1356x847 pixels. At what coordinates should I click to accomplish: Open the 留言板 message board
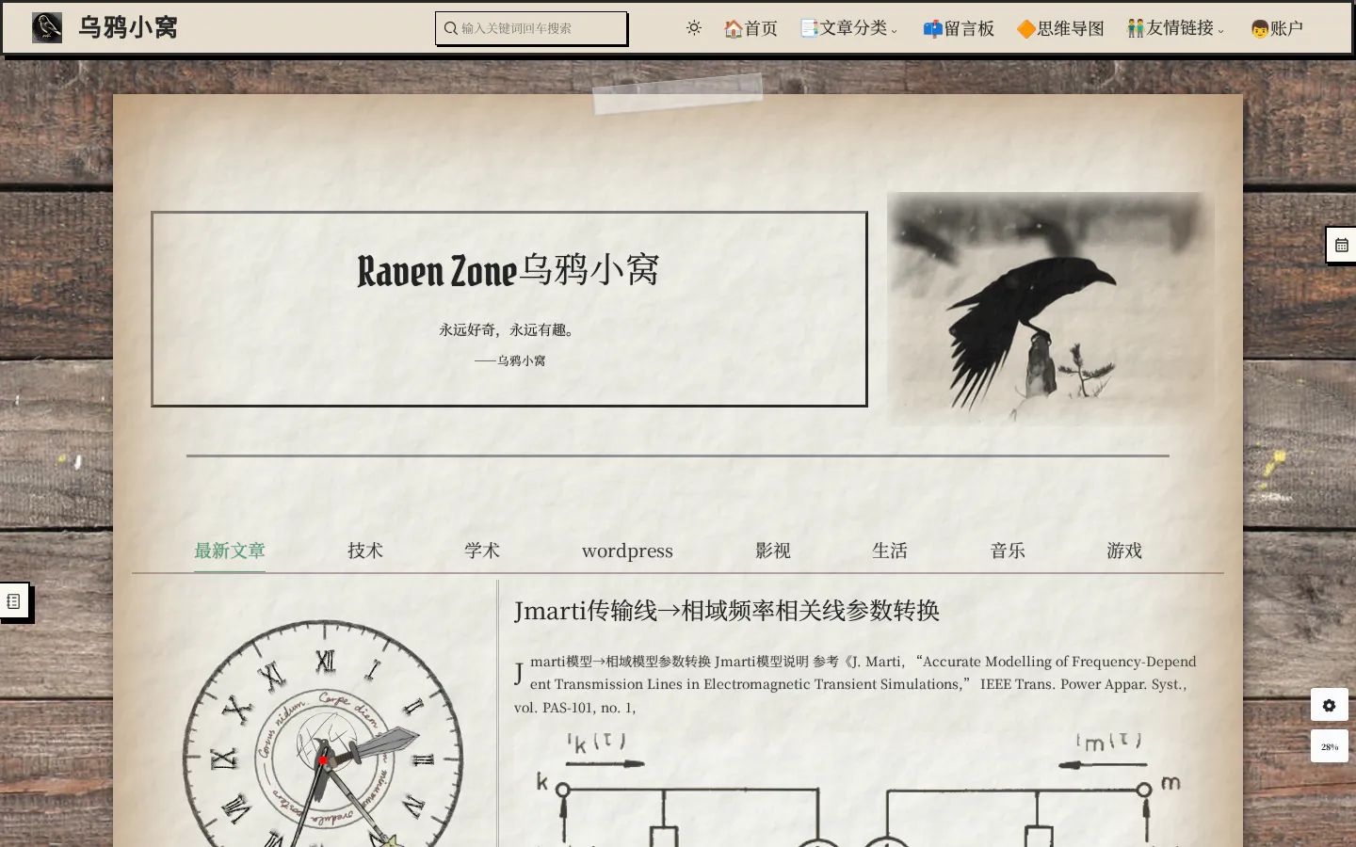pyautogui.click(x=959, y=28)
